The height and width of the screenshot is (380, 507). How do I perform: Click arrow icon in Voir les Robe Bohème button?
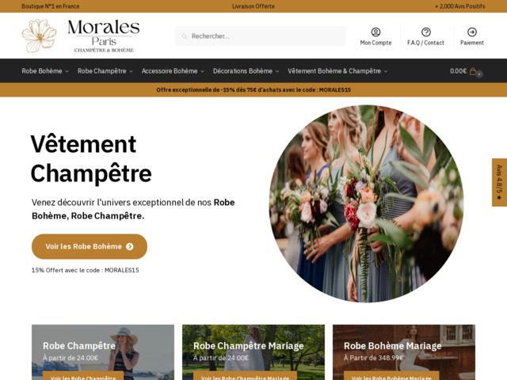[x=130, y=246]
